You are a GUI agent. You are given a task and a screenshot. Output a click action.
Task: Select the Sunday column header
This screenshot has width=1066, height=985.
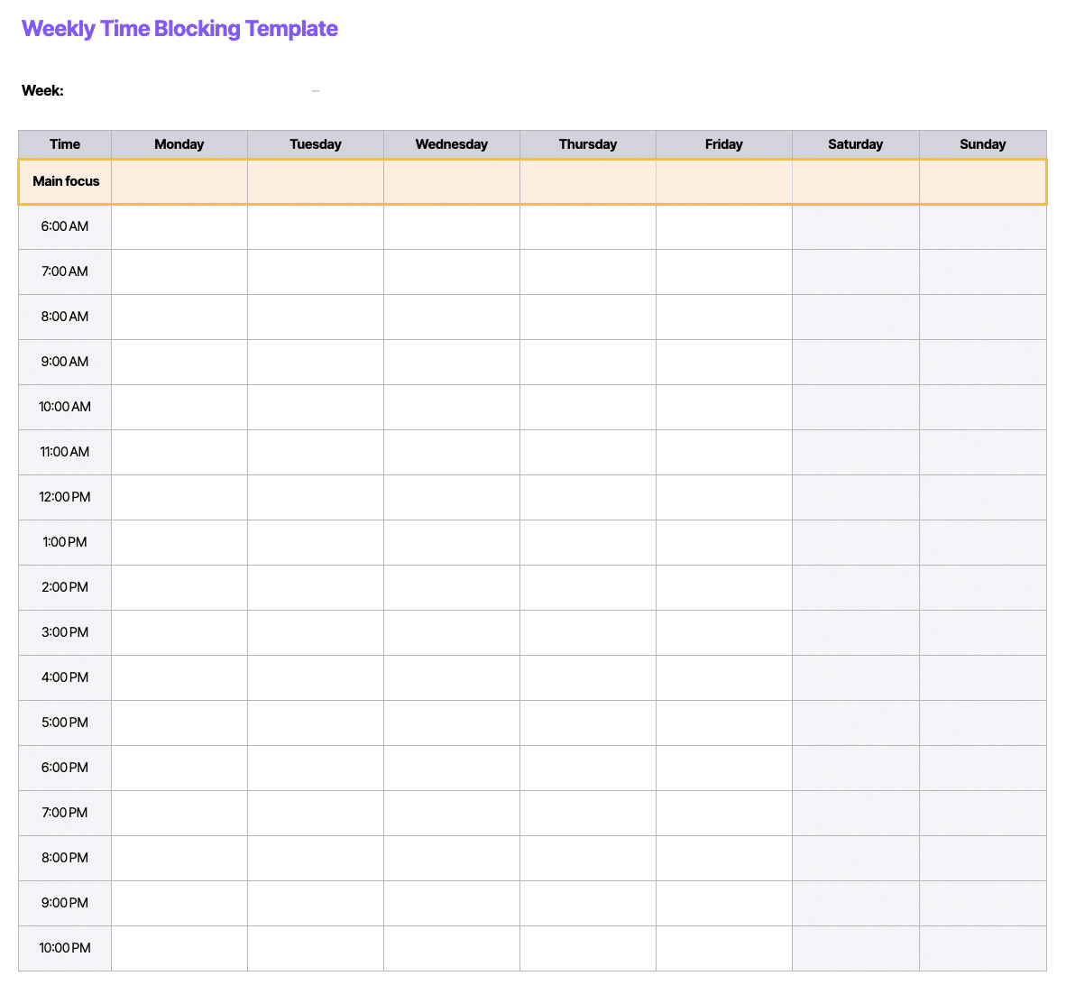983,144
